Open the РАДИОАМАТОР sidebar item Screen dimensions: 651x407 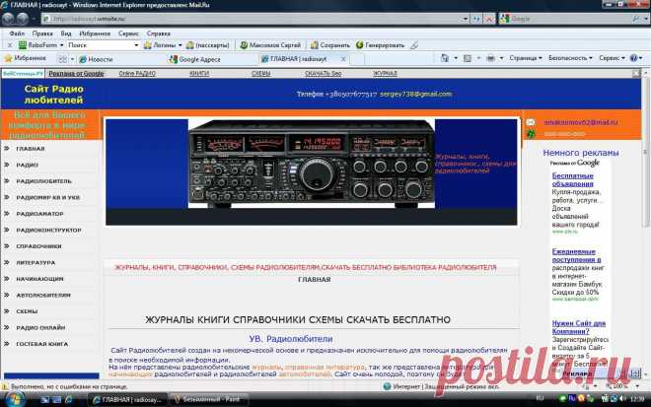pos(39,214)
